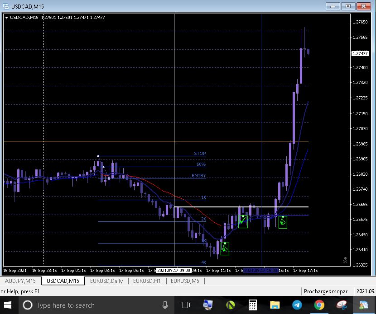Minimize the USDCAD,M15 chart window
This screenshot has height=314, width=376.
click(333, 6)
